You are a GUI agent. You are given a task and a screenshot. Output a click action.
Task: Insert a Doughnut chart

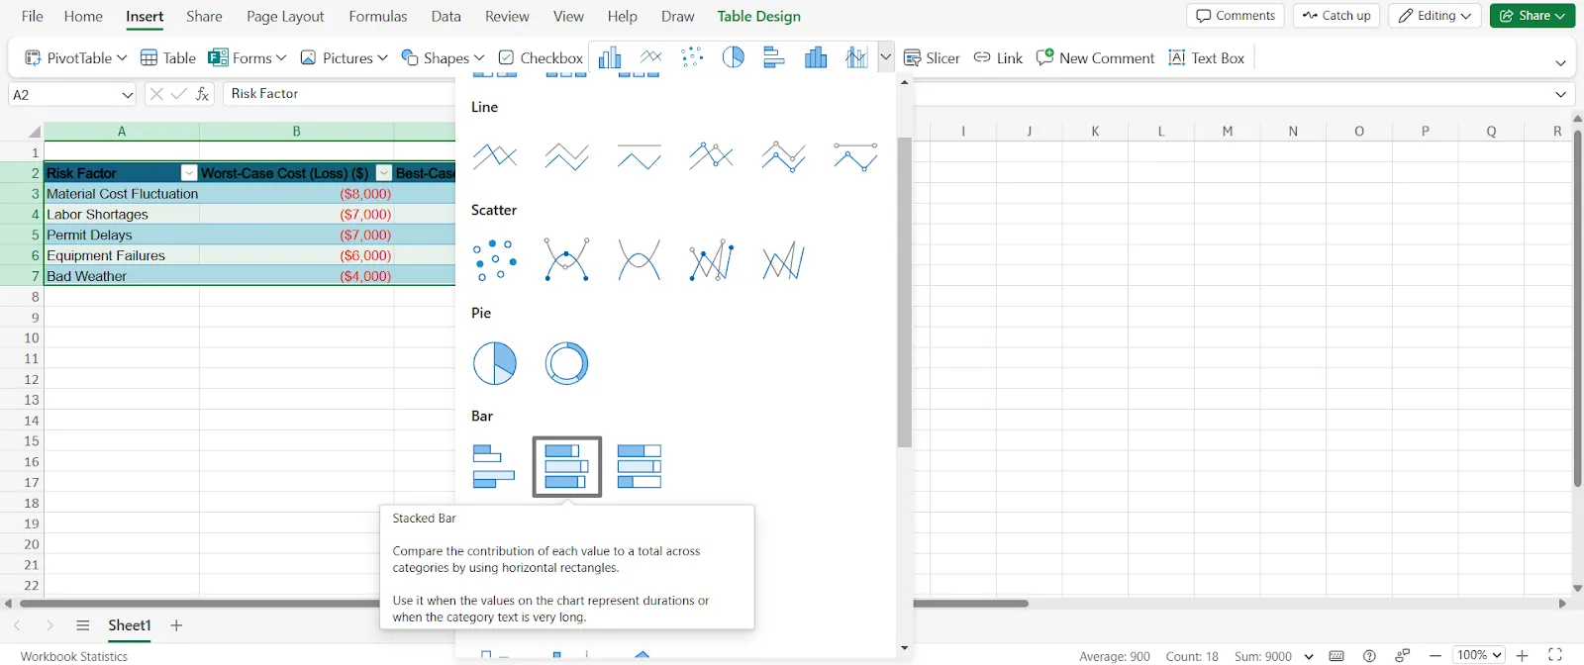point(567,363)
